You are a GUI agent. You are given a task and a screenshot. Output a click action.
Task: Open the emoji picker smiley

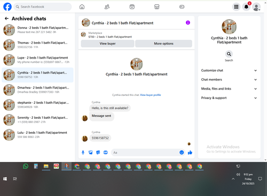(182, 152)
